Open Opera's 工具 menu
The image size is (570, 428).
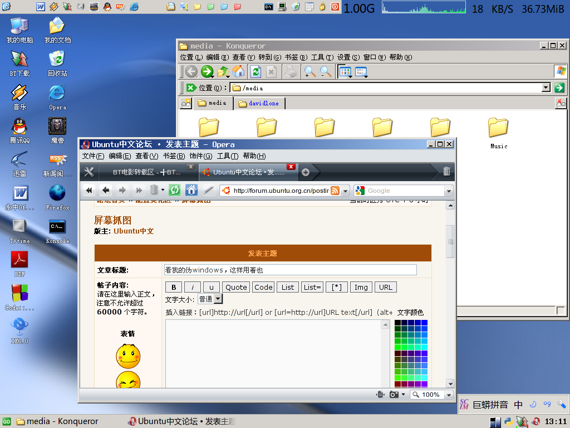(228, 156)
